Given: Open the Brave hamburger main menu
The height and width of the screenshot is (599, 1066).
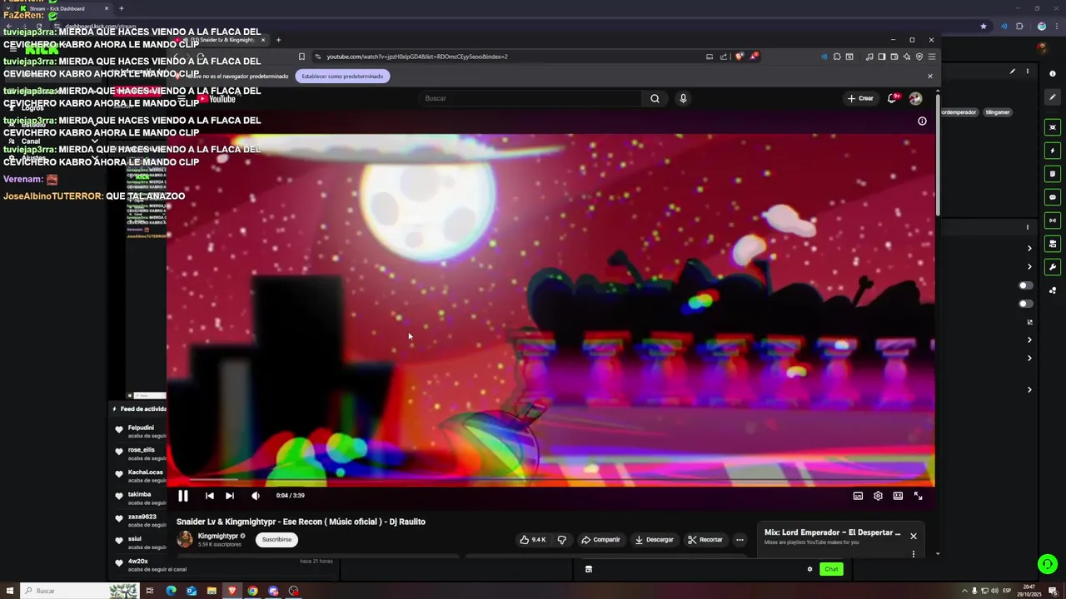Looking at the screenshot, I should click(932, 57).
